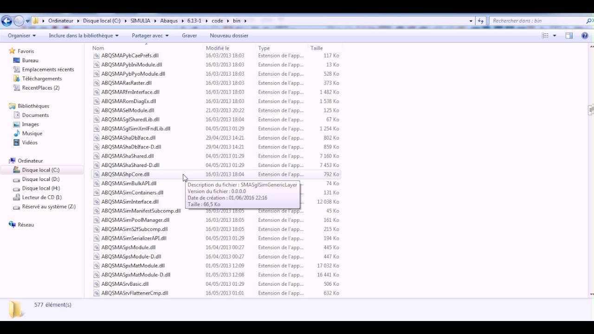Click the Graver toolbar button
Image resolution: width=594 pixels, height=334 pixels.
tap(189, 36)
